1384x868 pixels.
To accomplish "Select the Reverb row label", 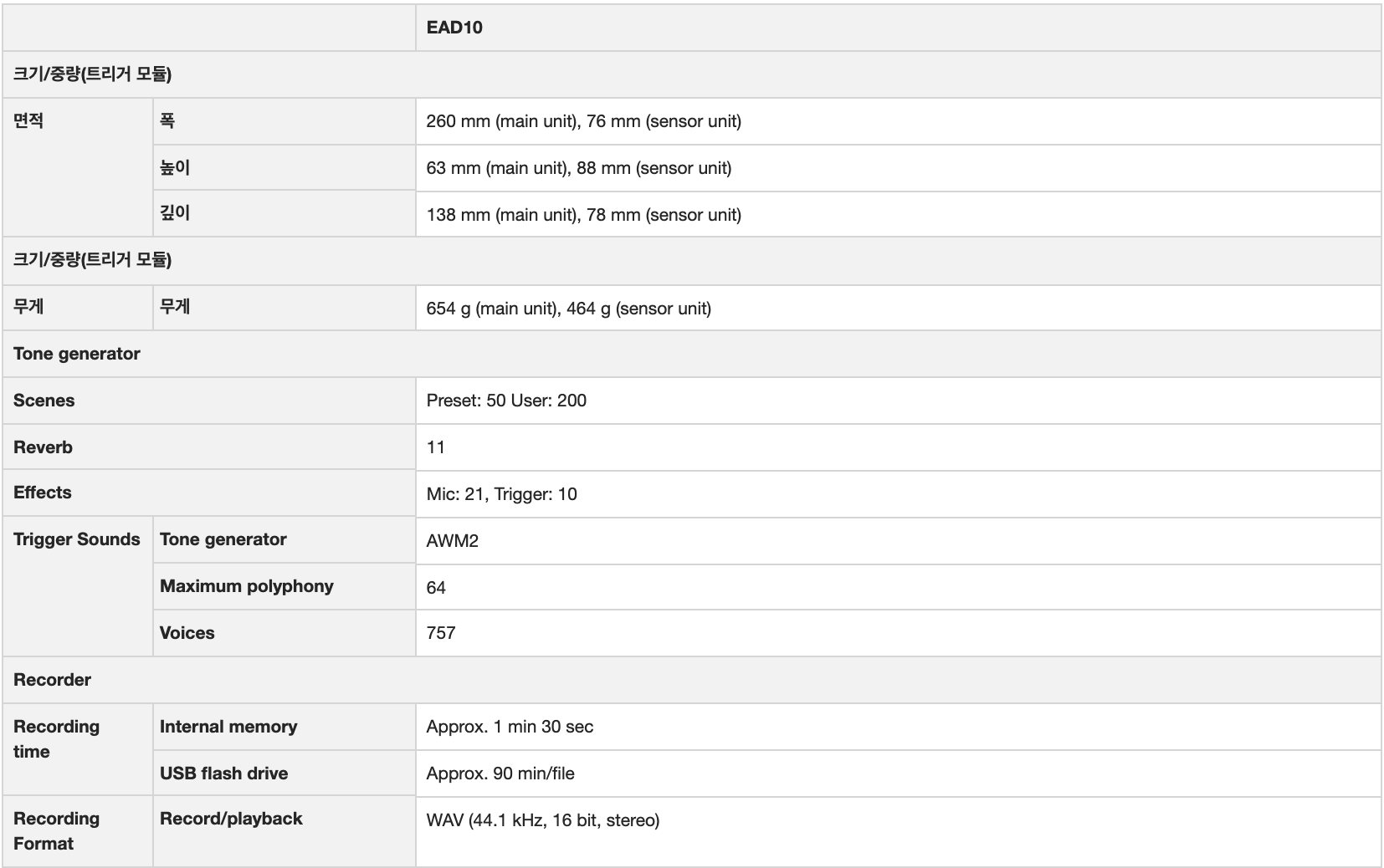I will (x=44, y=447).
